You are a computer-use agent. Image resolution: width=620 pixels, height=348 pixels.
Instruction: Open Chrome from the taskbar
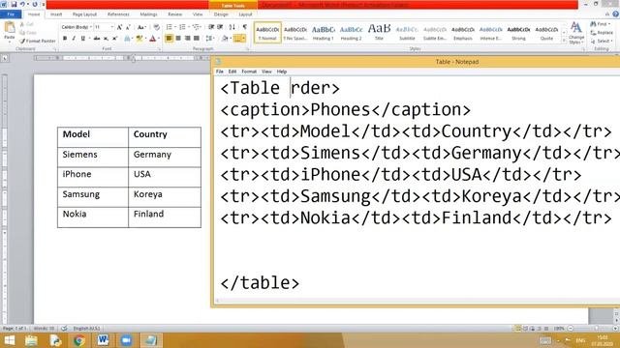point(78,340)
